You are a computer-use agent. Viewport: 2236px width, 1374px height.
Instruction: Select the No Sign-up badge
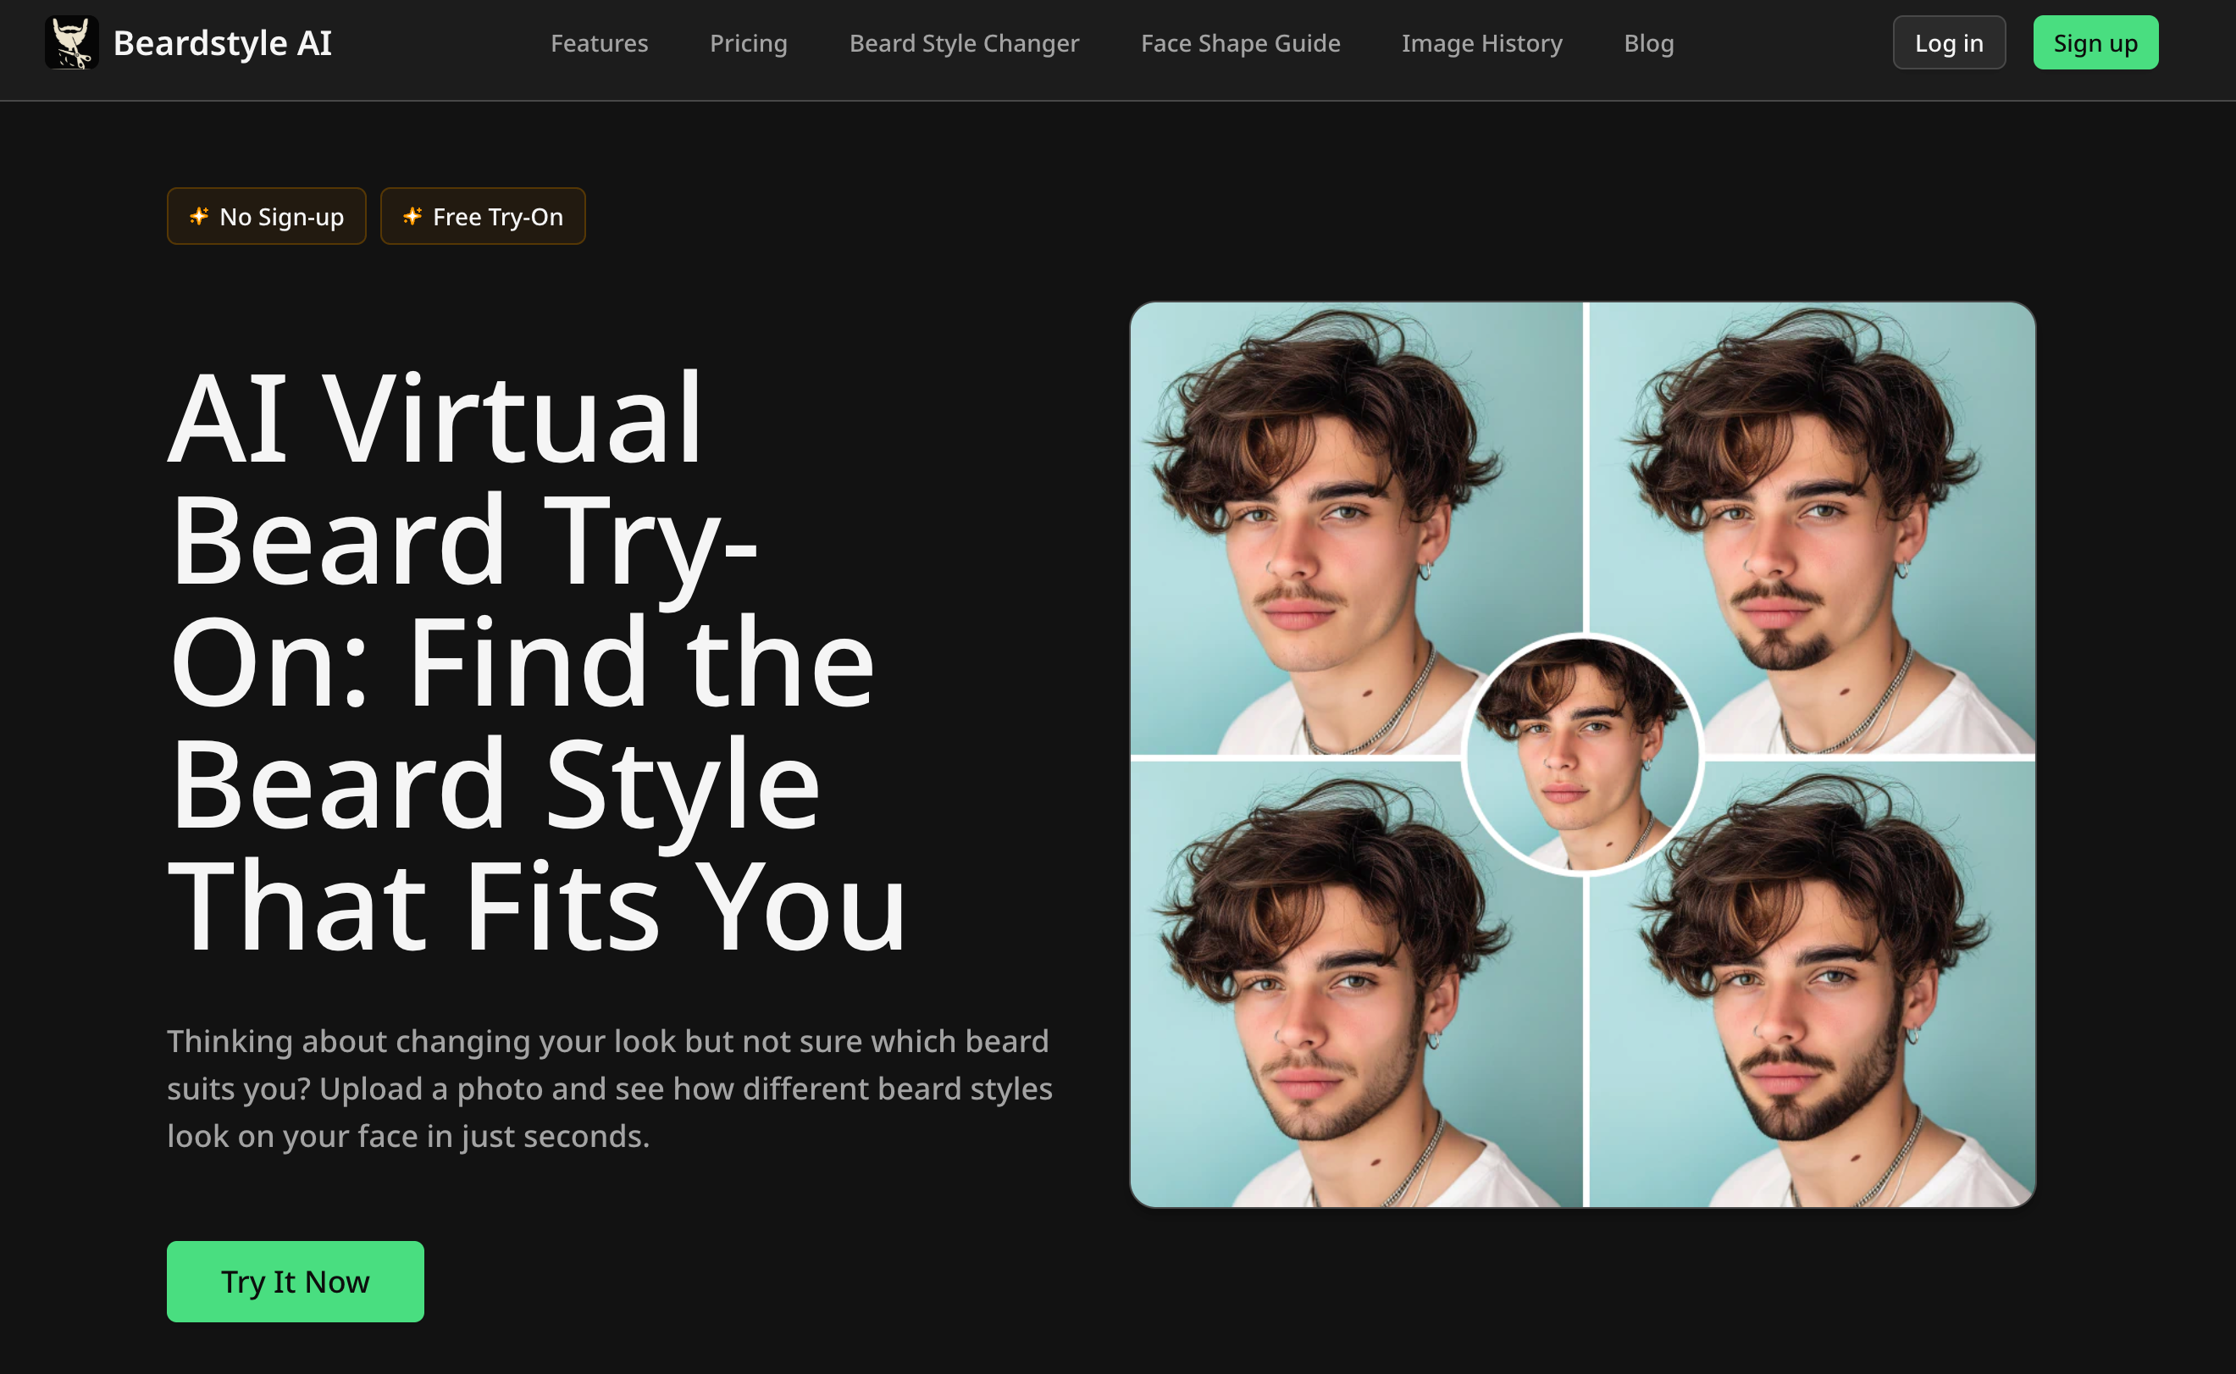[x=266, y=216]
